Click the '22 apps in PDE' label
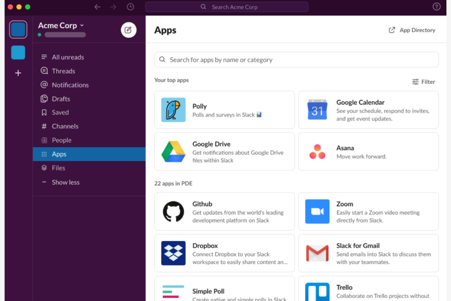Viewport: 451px width, 301px height. (173, 183)
